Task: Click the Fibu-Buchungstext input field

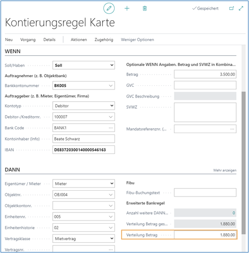Action: (205, 193)
